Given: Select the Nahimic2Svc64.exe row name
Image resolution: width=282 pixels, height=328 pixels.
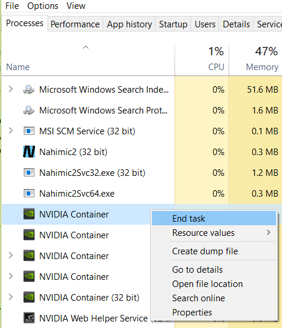Looking at the screenshot, I should [x=77, y=194].
